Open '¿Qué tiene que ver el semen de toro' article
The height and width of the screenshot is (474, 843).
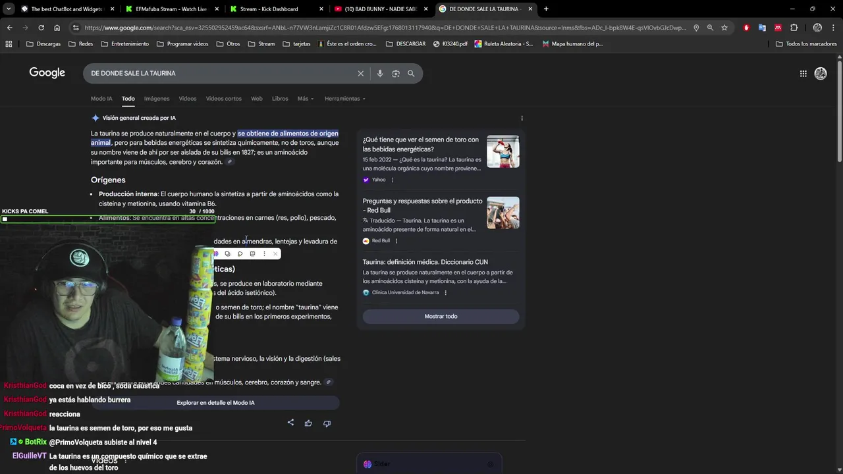click(421, 144)
